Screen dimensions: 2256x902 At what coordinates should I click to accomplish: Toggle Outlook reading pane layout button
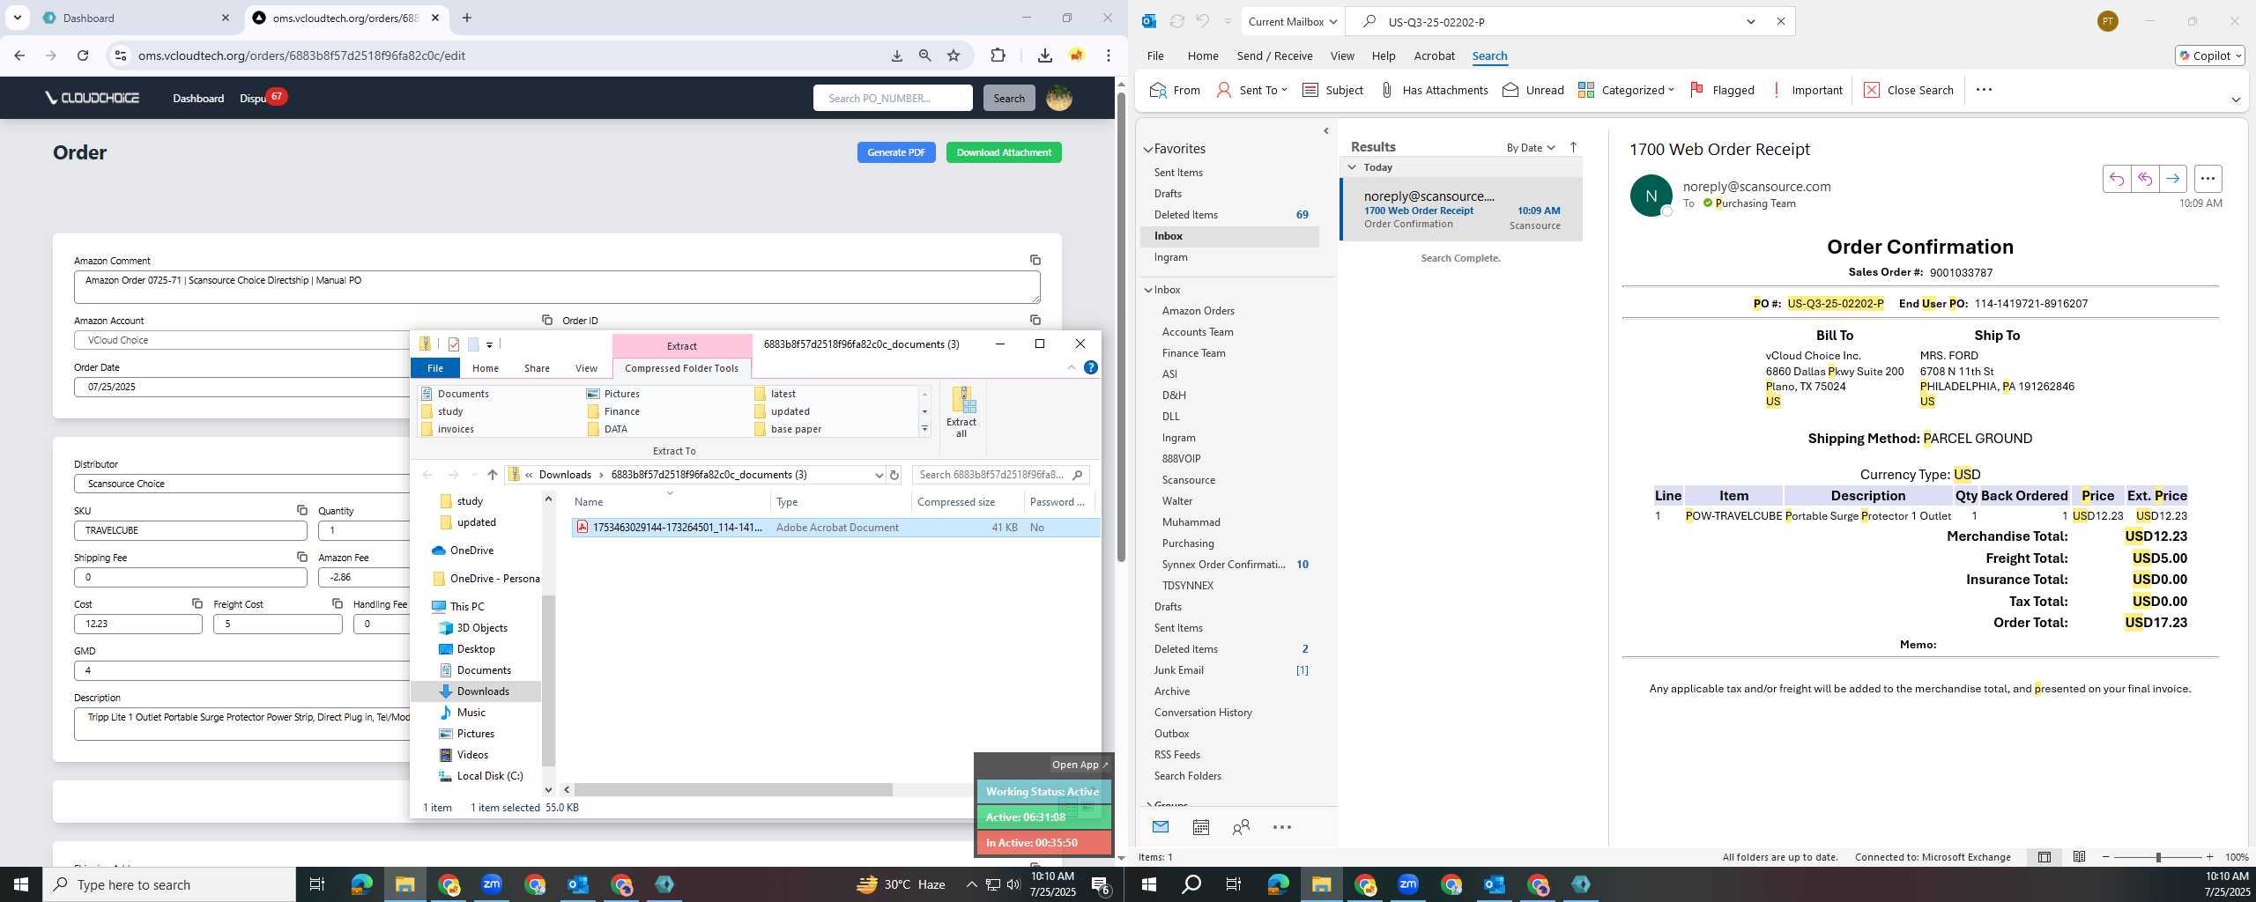point(2044,857)
